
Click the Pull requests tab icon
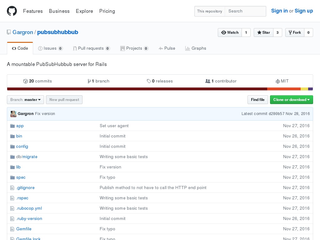tap(75, 48)
